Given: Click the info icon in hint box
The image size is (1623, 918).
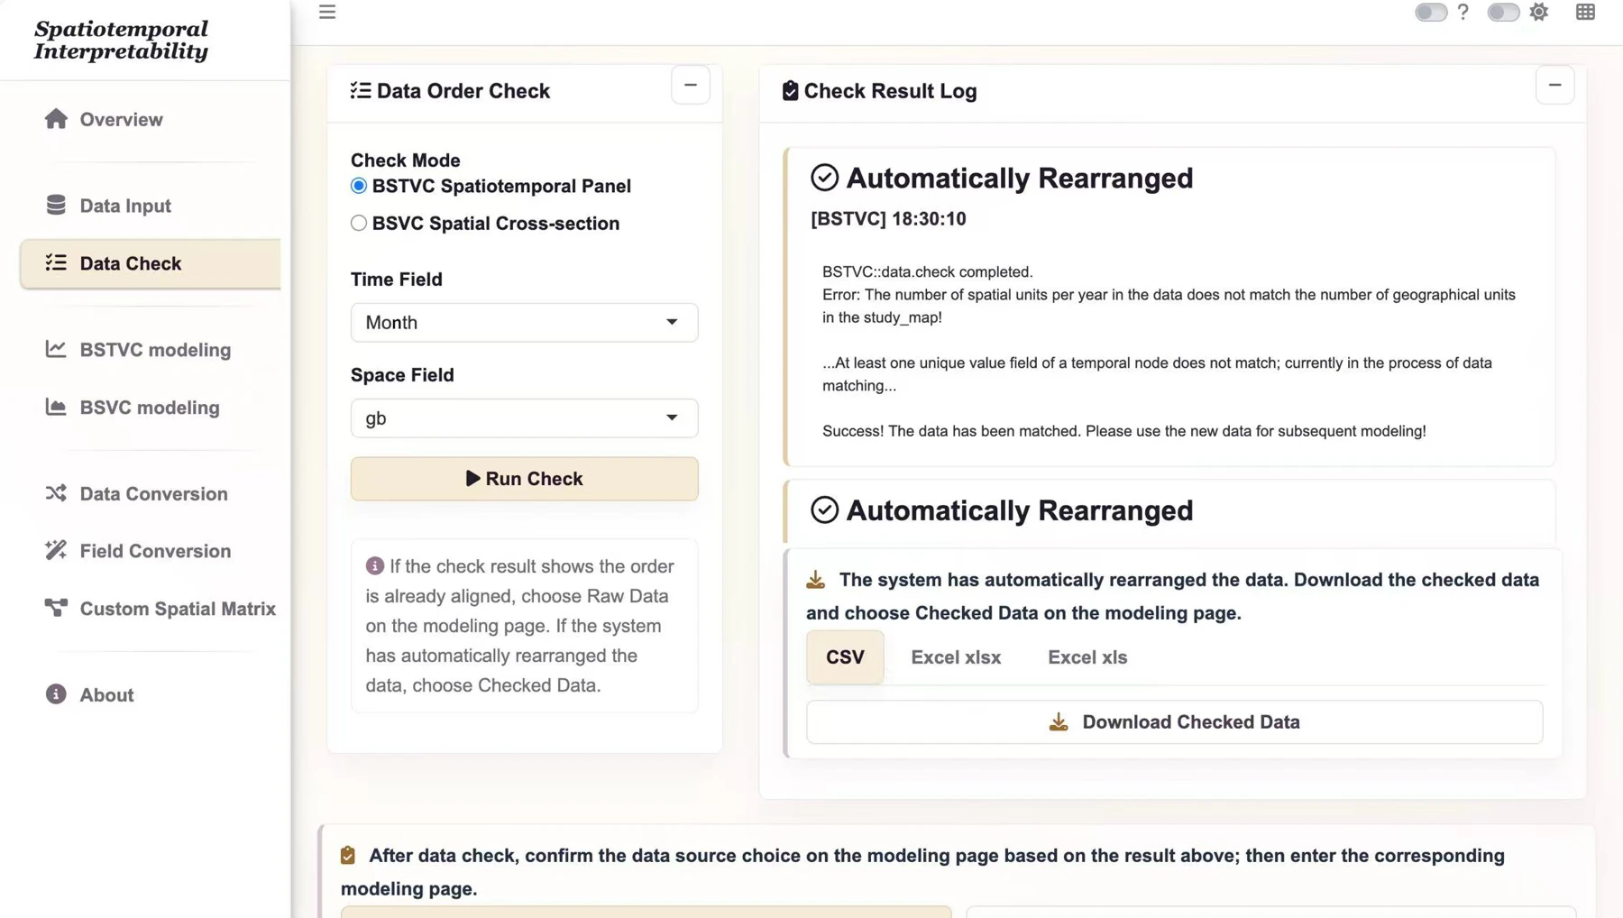Looking at the screenshot, I should [x=375, y=565].
